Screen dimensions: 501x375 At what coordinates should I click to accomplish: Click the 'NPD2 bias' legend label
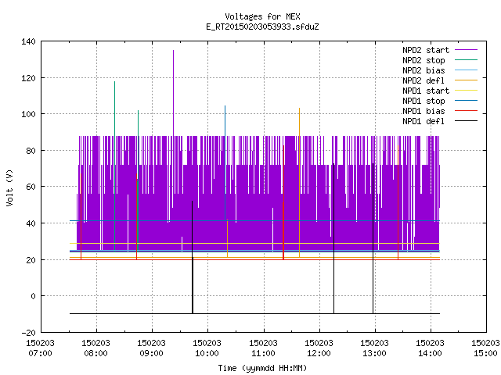tap(424, 70)
